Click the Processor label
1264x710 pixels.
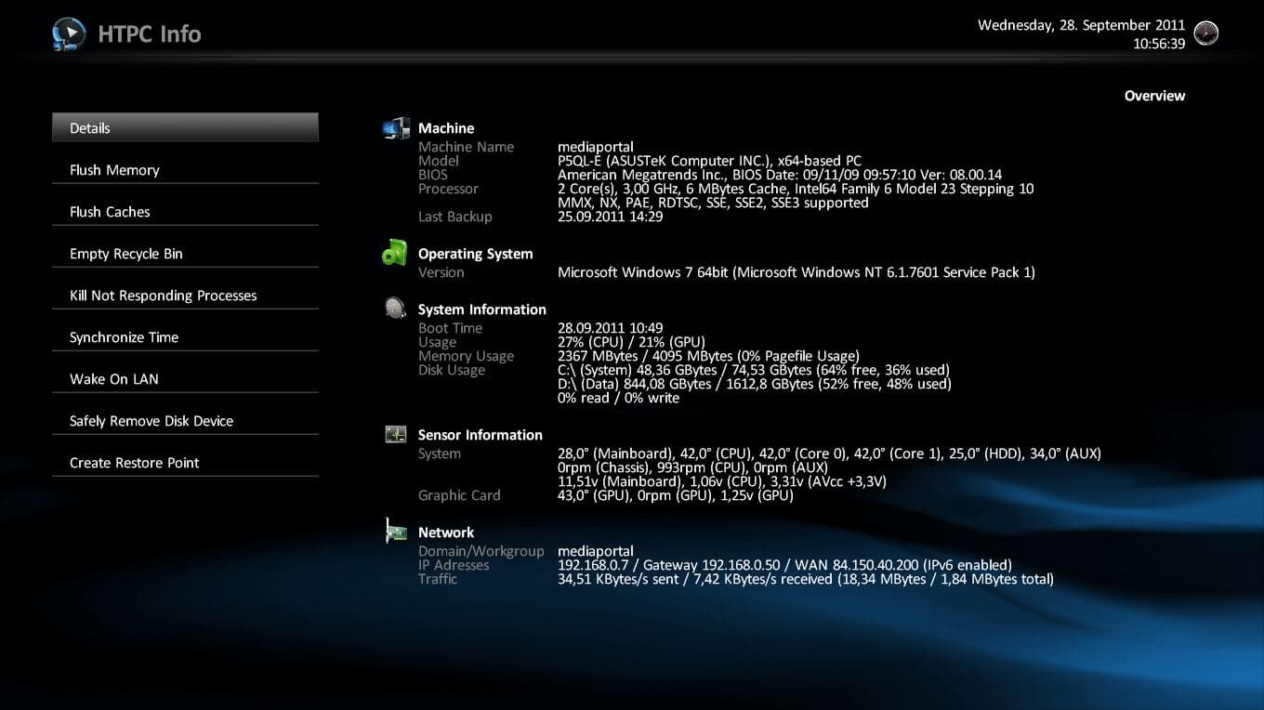tap(448, 189)
